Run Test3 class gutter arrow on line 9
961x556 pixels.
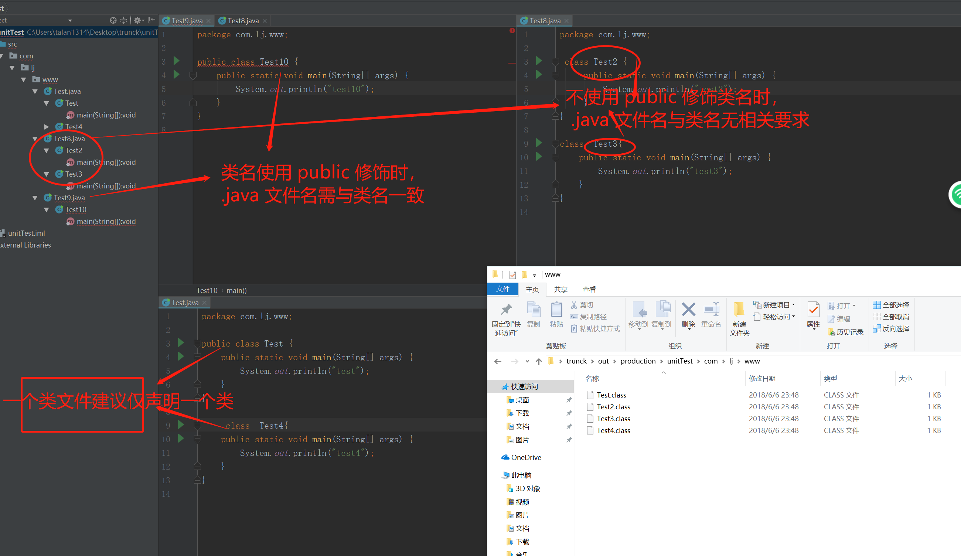(539, 143)
